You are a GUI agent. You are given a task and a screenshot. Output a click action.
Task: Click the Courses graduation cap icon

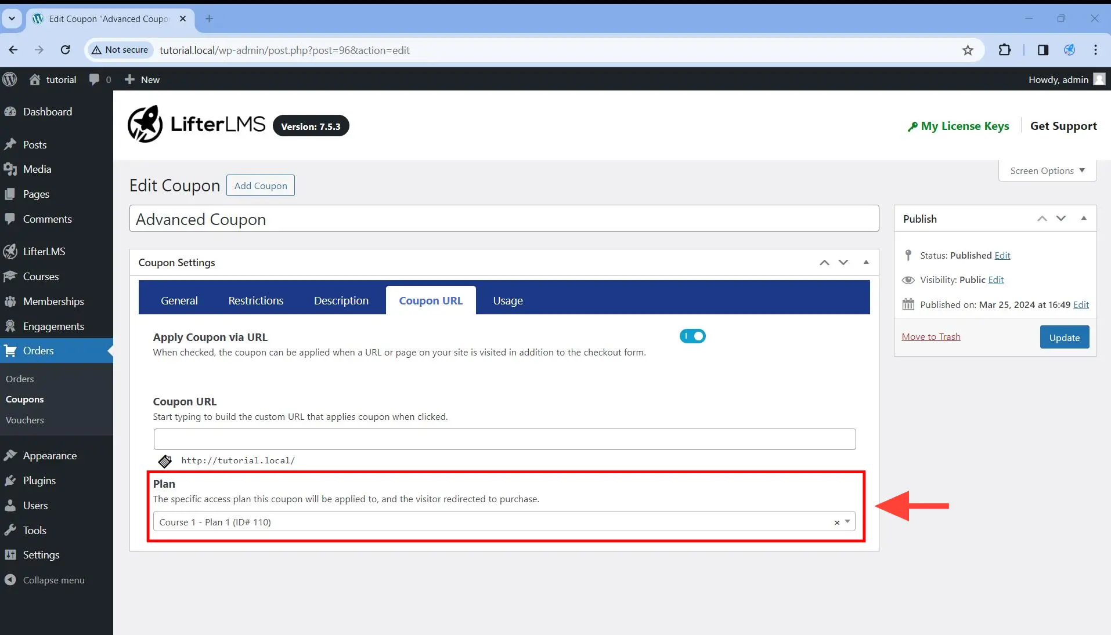(x=10, y=277)
